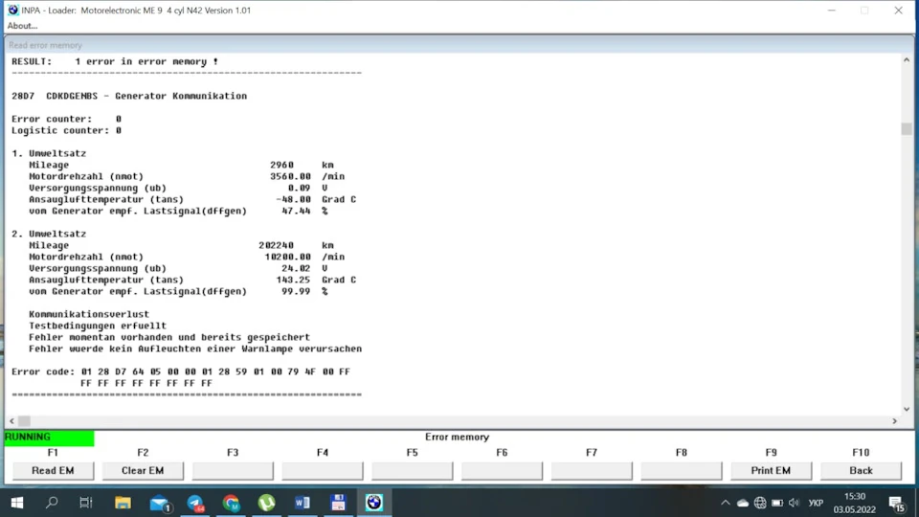Click 'Fehler momentan vorhanden und bereits gespeichert'
Viewport: 919px width, 517px height.
(x=169, y=338)
